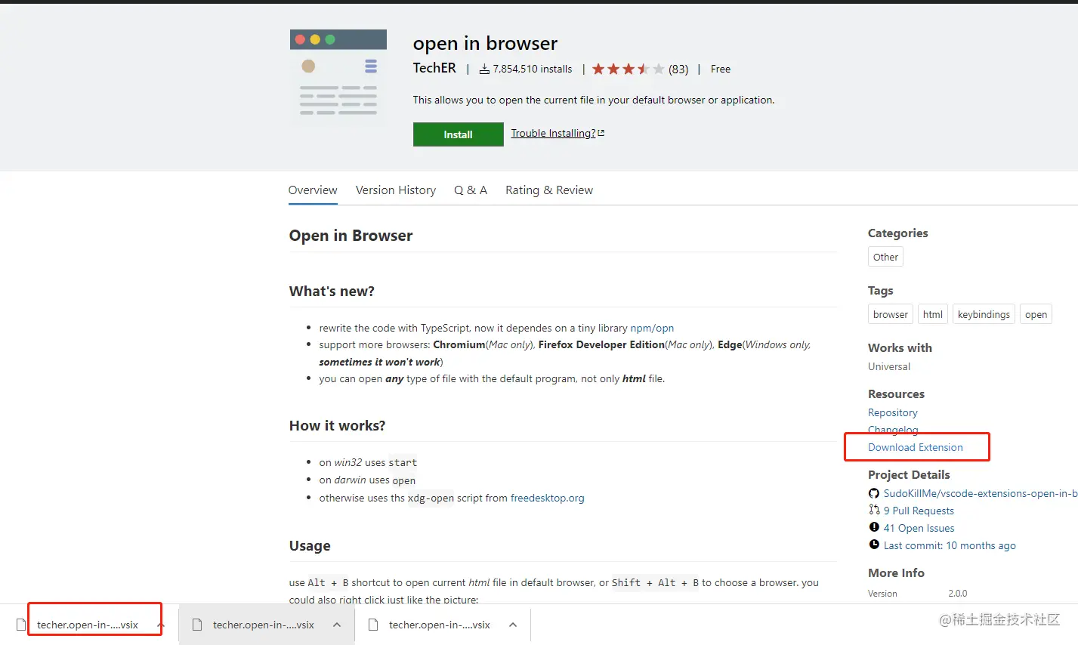Click the green Install button

458,134
